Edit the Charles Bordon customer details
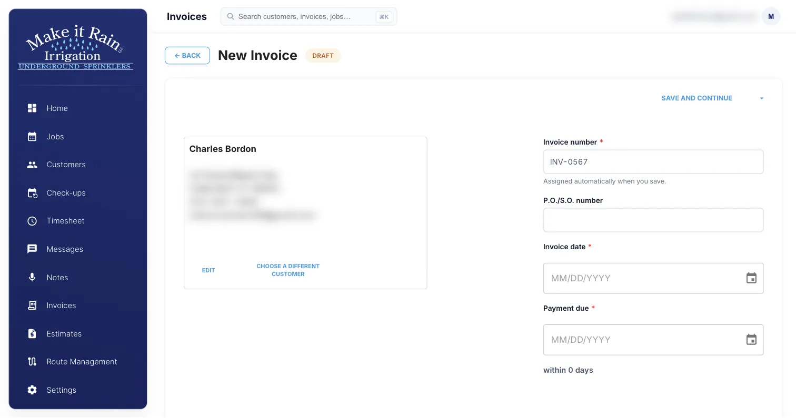 click(208, 270)
